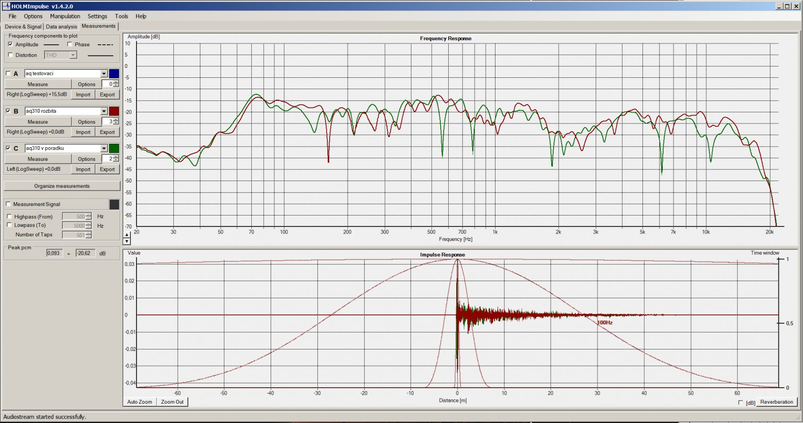Expand the 'aq310 rozbita' dropdown list

[x=104, y=111]
